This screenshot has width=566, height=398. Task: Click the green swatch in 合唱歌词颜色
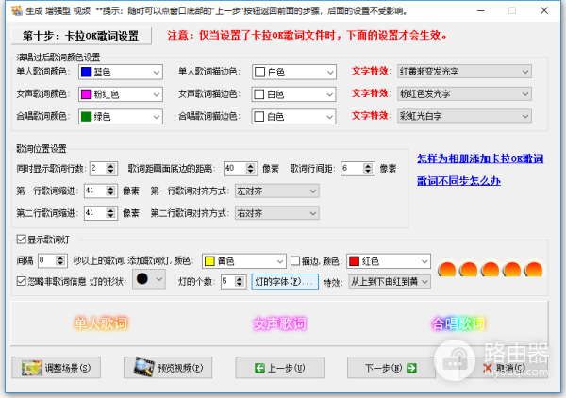(x=86, y=117)
